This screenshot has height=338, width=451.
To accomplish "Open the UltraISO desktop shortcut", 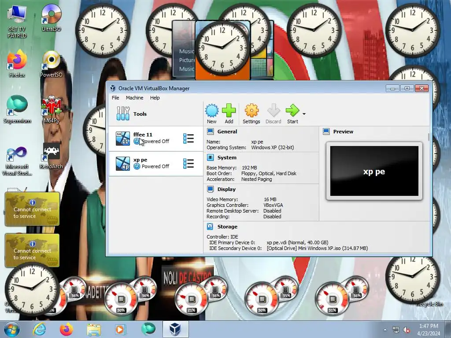I will click(51, 18).
